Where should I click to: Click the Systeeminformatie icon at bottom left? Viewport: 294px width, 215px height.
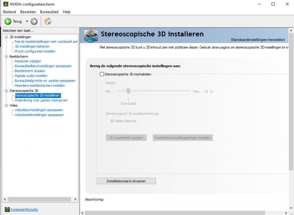pos(6,210)
